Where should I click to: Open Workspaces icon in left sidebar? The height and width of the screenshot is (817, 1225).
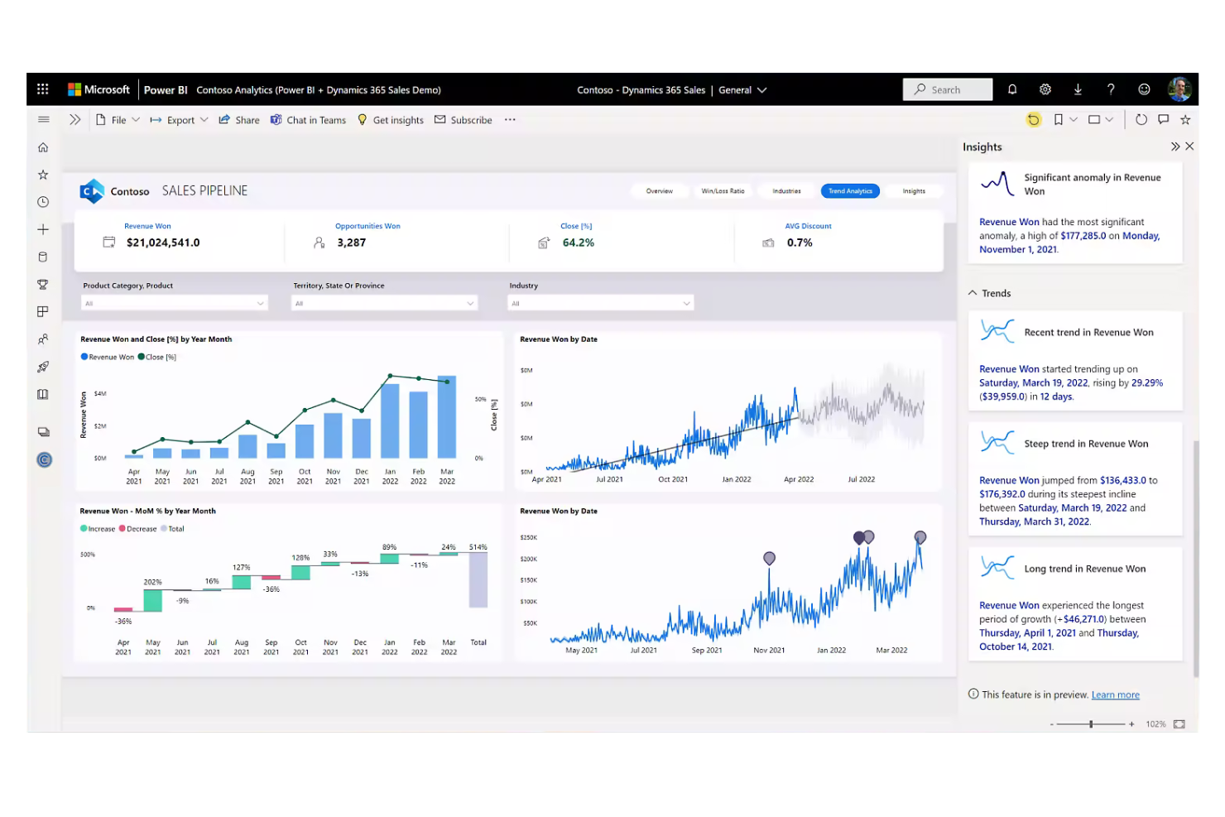[43, 432]
